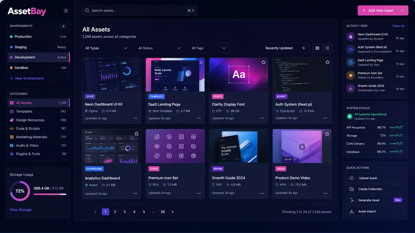This screenshot has height=233, width=415.
Task: Collapse the sidebar using the menu icon
Action: pyautogui.click(x=66, y=11)
